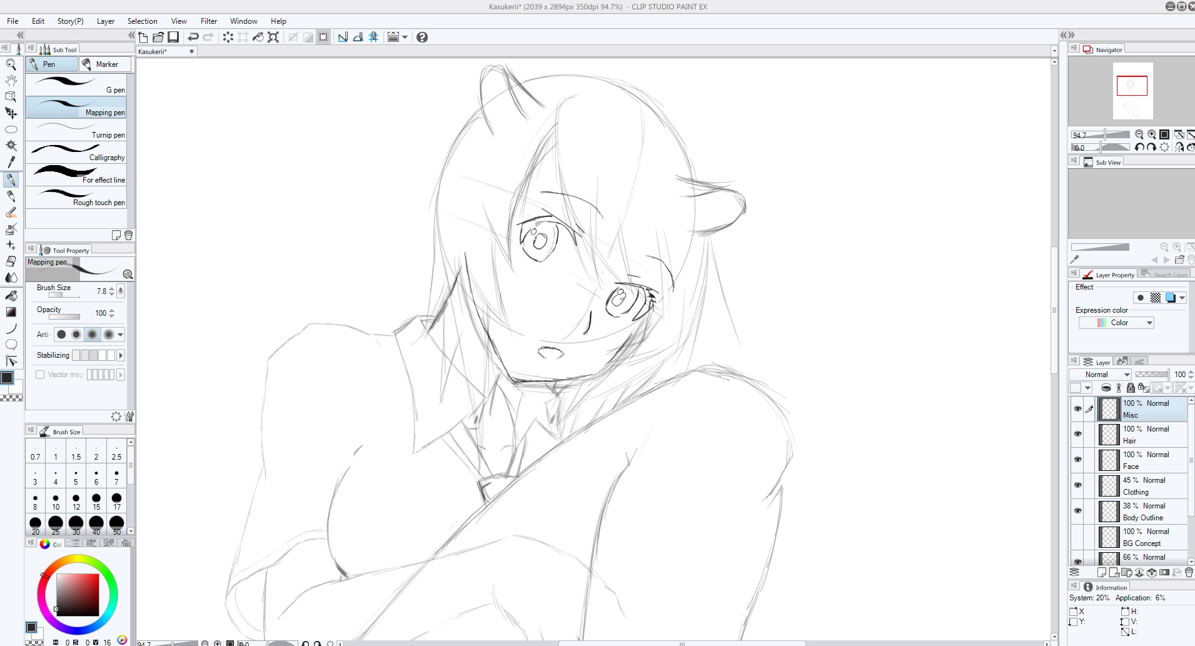
Task: Click the Clear (delete) toolbar icon
Action: tap(228, 37)
